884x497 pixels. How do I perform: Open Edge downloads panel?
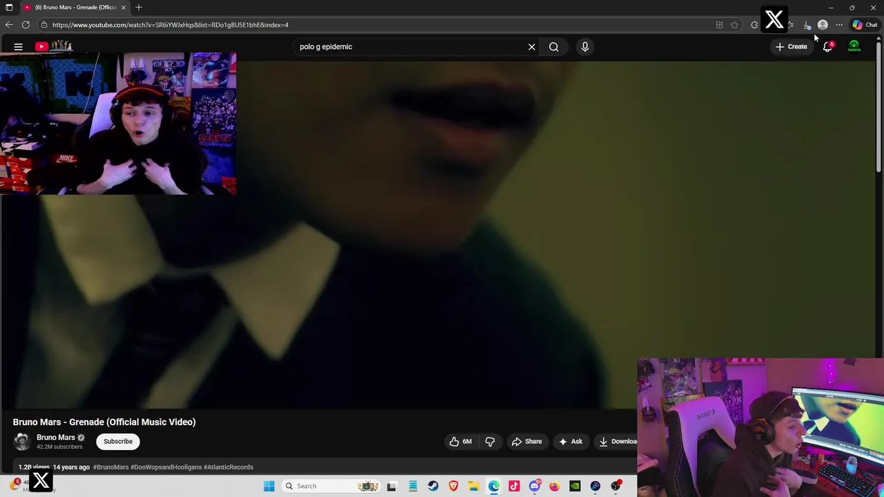pos(807,25)
